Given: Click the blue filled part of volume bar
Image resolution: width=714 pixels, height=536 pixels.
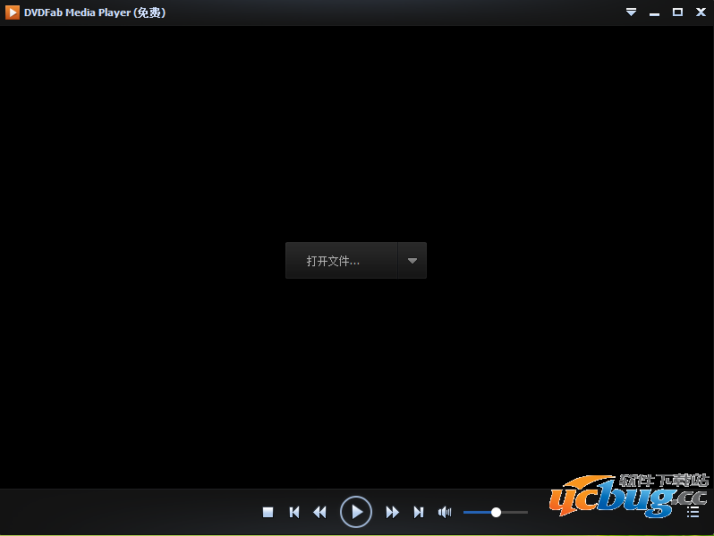Looking at the screenshot, I should (x=477, y=512).
